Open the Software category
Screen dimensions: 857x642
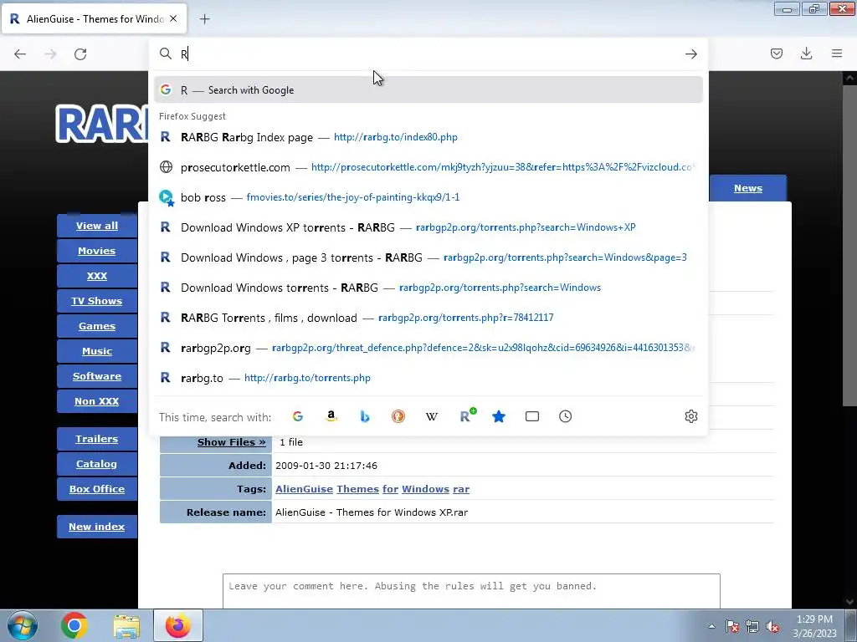pos(97,376)
